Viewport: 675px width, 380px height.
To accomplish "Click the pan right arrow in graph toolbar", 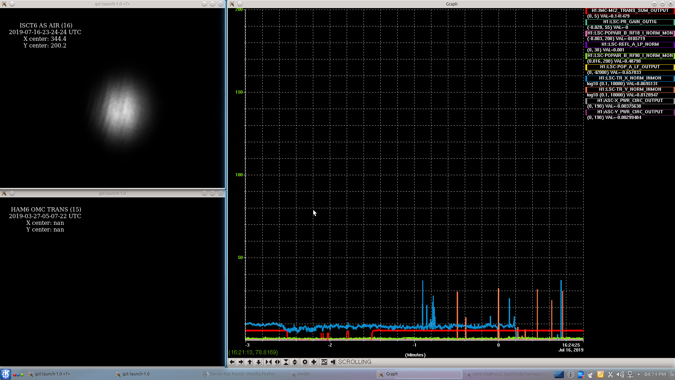I will pos(241,362).
